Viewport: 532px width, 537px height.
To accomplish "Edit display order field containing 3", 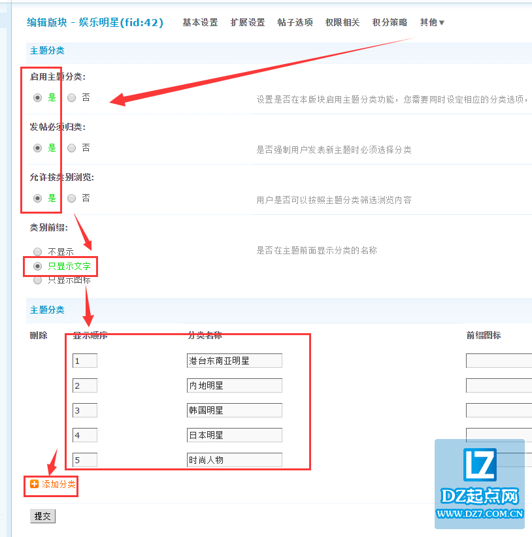I will click(85, 410).
